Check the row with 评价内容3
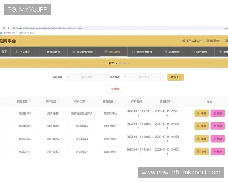Image resolution: width=228 pixels, height=182 pixels. click(5, 152)
